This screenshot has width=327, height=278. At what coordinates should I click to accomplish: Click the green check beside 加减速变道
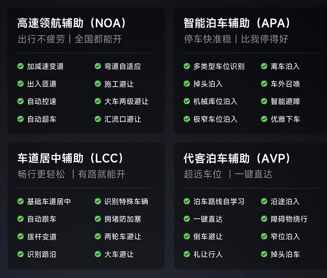20,66
